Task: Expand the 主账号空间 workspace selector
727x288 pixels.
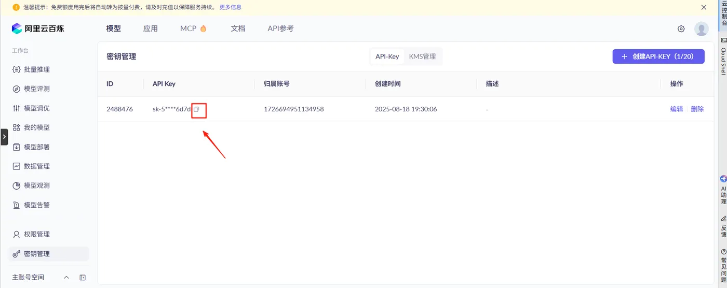Action: pyautogui.click(x=66, y=278)
